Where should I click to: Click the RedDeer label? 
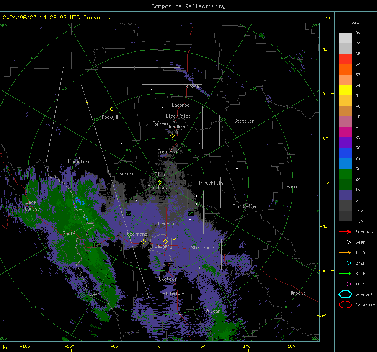pyautogui.click(x=178, y=127)
